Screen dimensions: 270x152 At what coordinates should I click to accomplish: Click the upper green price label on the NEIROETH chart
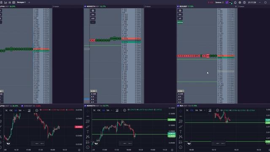(x=172, y=119)
